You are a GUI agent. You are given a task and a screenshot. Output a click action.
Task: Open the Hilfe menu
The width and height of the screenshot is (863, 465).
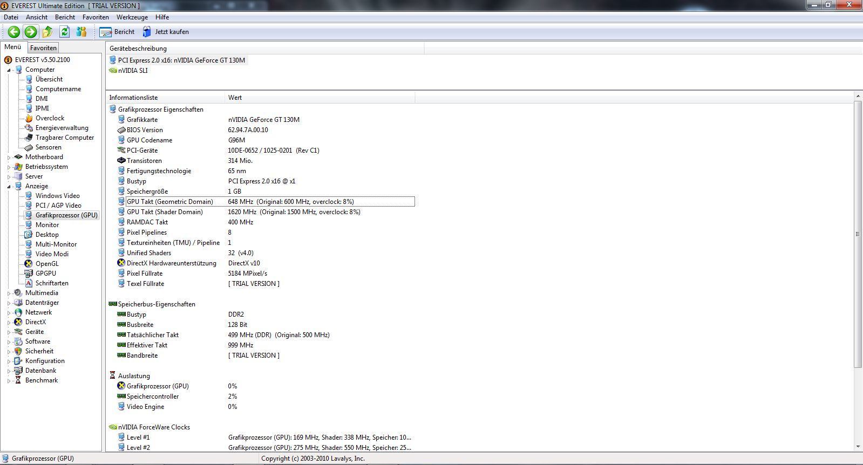[x=162, y=17]
